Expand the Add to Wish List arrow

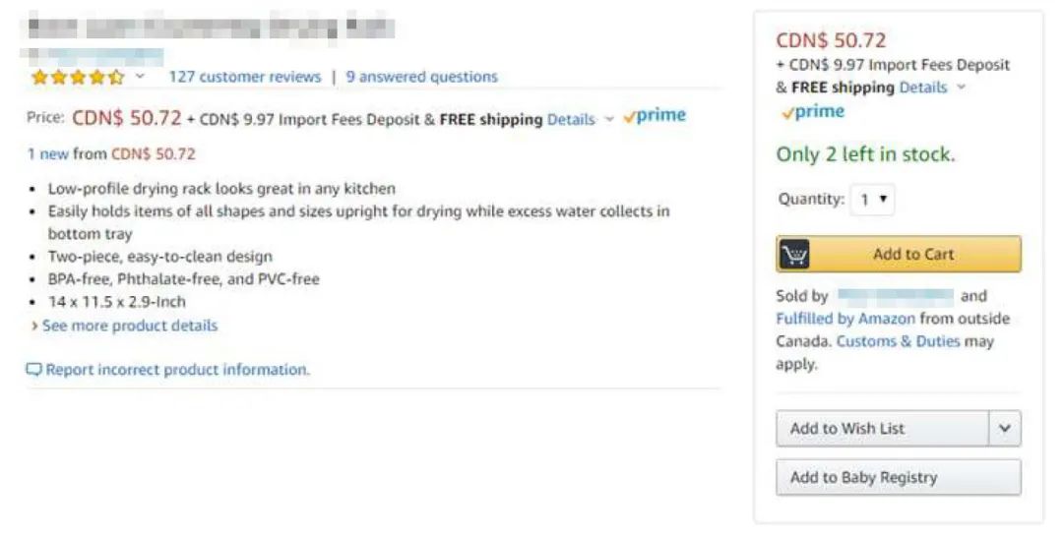pyautogui.click(x=1004, y=429)
